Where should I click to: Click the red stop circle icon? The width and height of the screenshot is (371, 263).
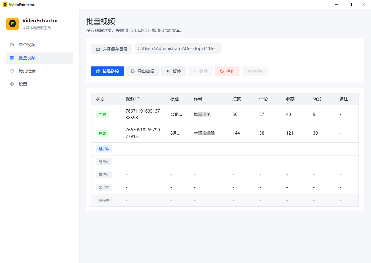coord(222,71)
